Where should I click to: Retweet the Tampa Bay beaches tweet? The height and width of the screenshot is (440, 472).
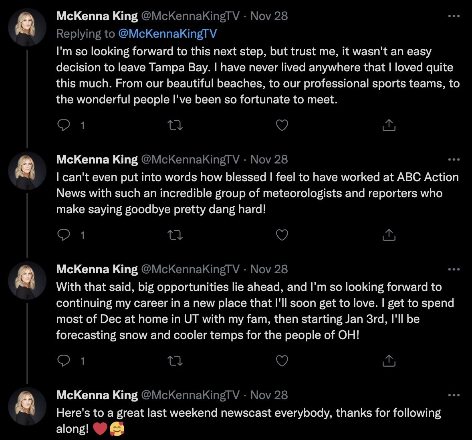point(175,125)
